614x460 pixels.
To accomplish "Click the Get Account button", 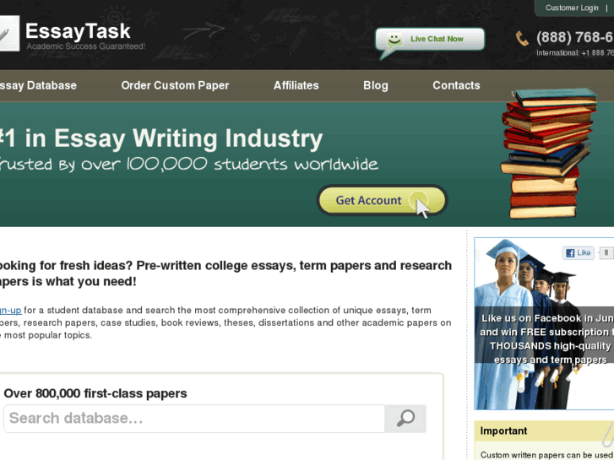I will tap(382, 200).
